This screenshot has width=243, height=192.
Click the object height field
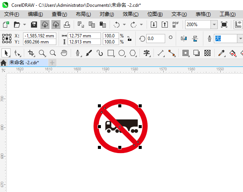click(84, 42)
